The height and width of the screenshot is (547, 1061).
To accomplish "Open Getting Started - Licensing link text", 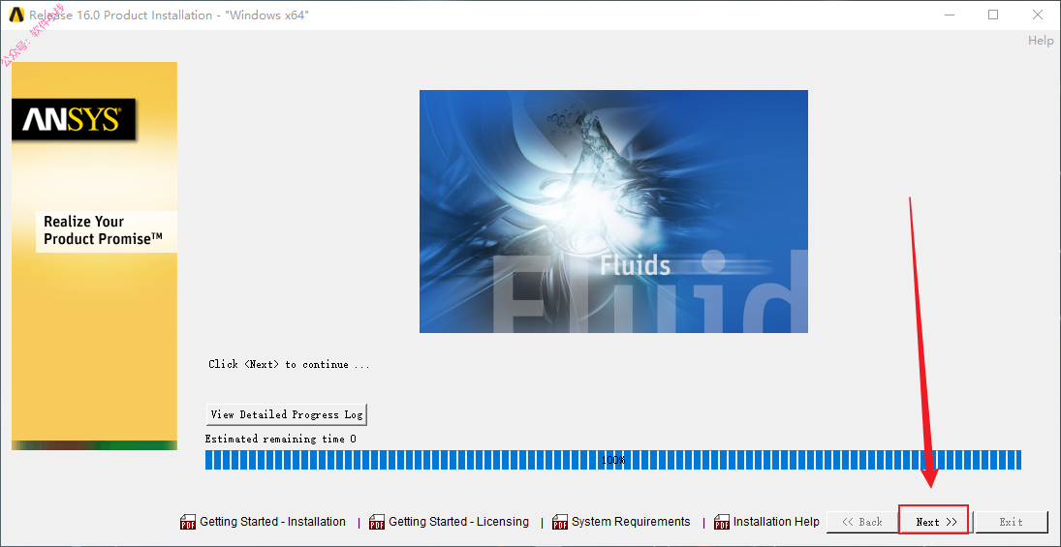I will tap(458, 521).
